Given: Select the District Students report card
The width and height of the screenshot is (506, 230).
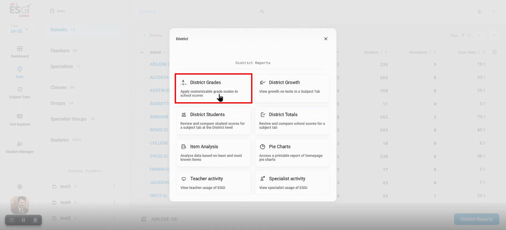Looking at the screenshot, I should point(213,121).
